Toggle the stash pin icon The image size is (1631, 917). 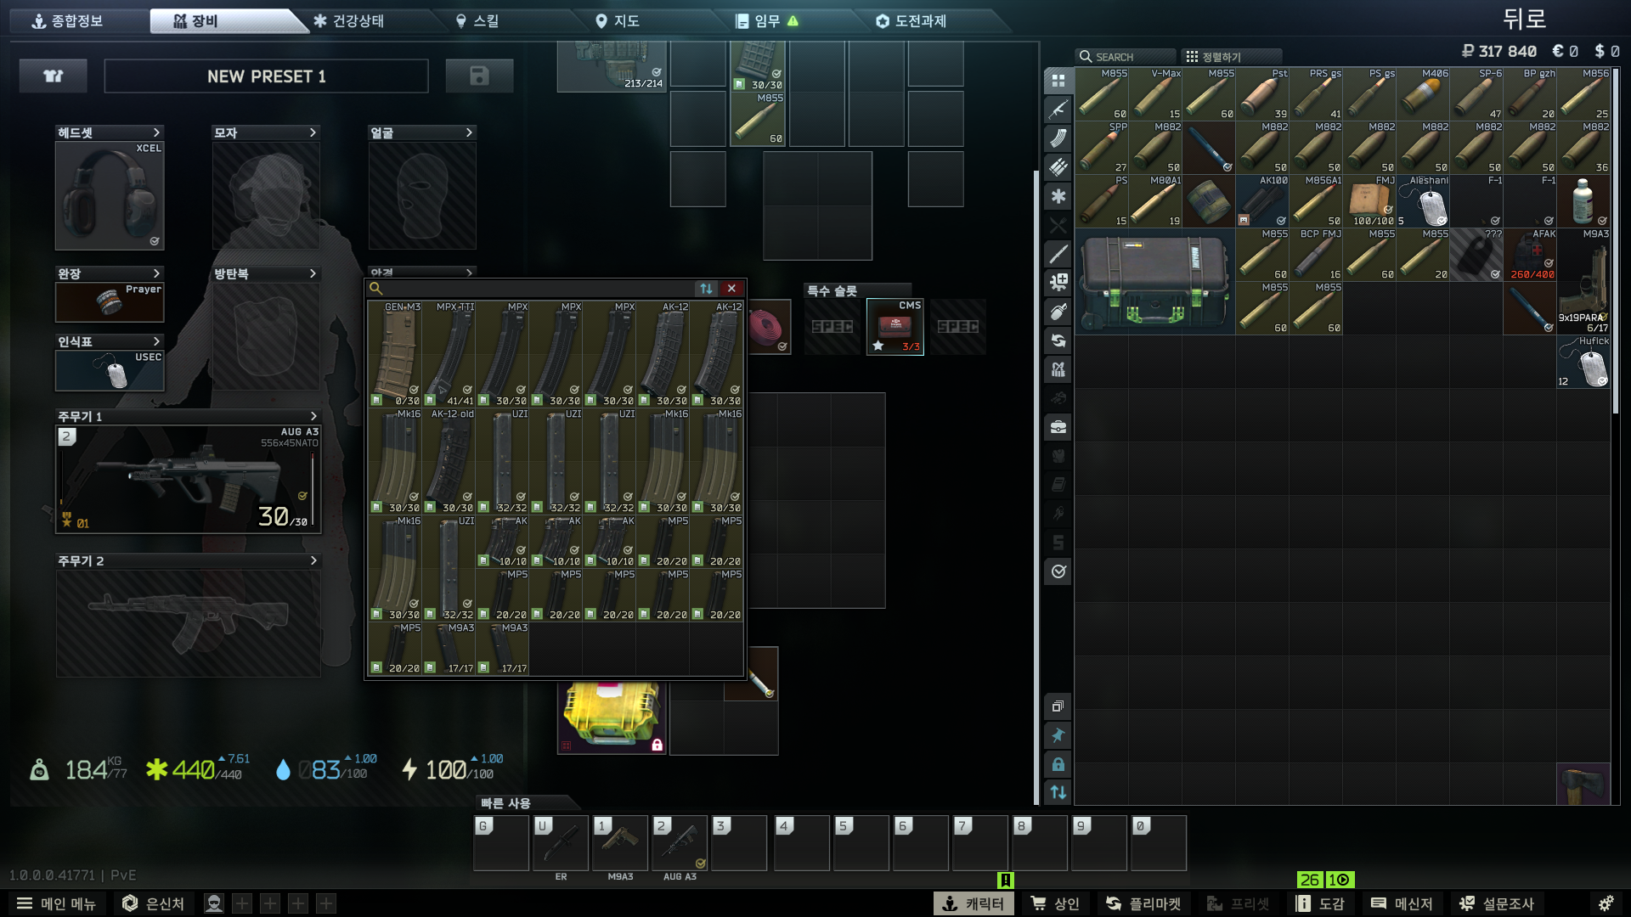(x=1058, y=735)
